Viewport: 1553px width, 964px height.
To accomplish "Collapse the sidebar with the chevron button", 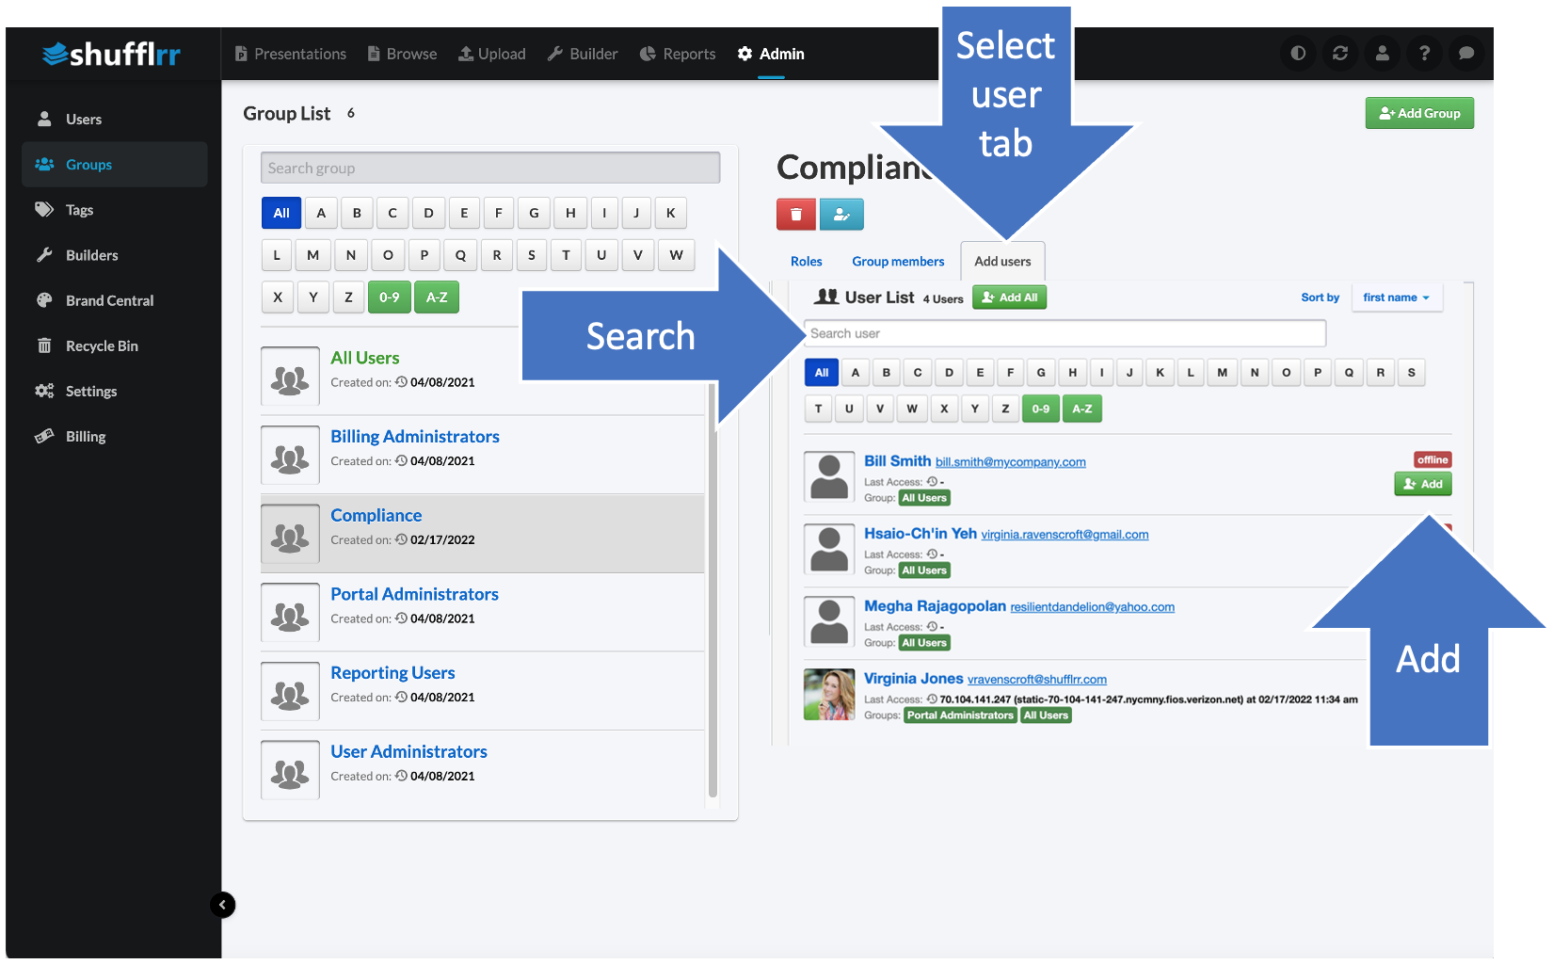I will (223, 905).
